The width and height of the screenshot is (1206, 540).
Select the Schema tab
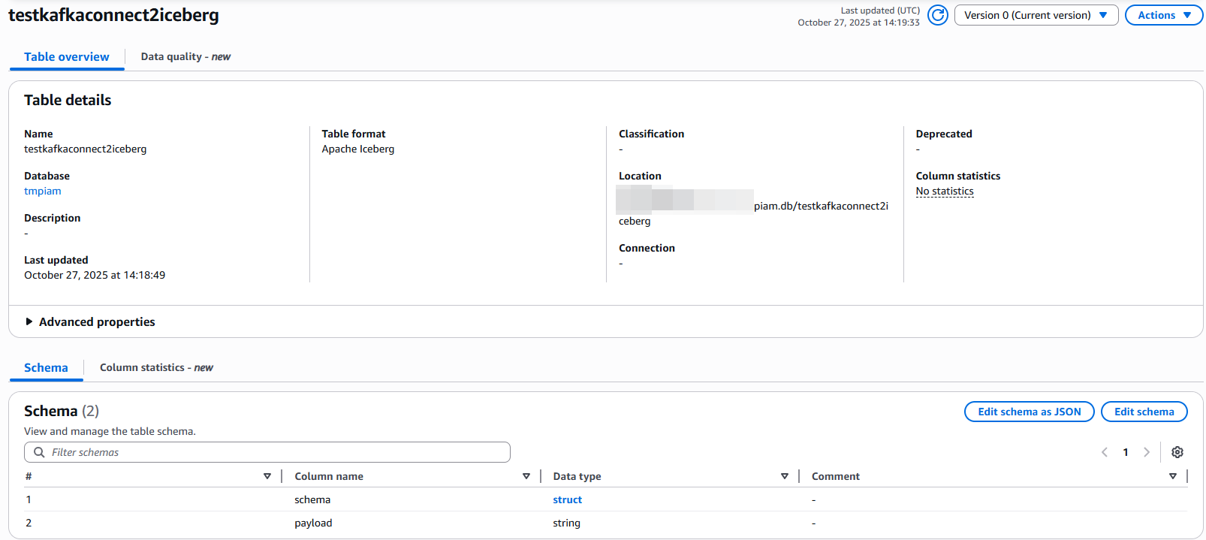(46, 367)
